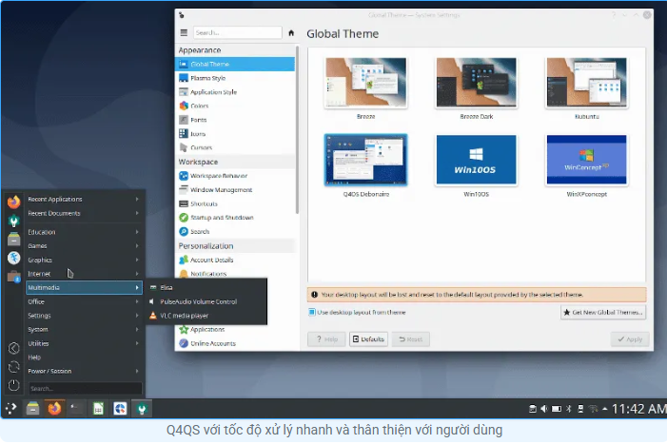The width and height of the screenshot is (667, 444).
Task: Click Get New Global Themes button
Action: point(602,312)
